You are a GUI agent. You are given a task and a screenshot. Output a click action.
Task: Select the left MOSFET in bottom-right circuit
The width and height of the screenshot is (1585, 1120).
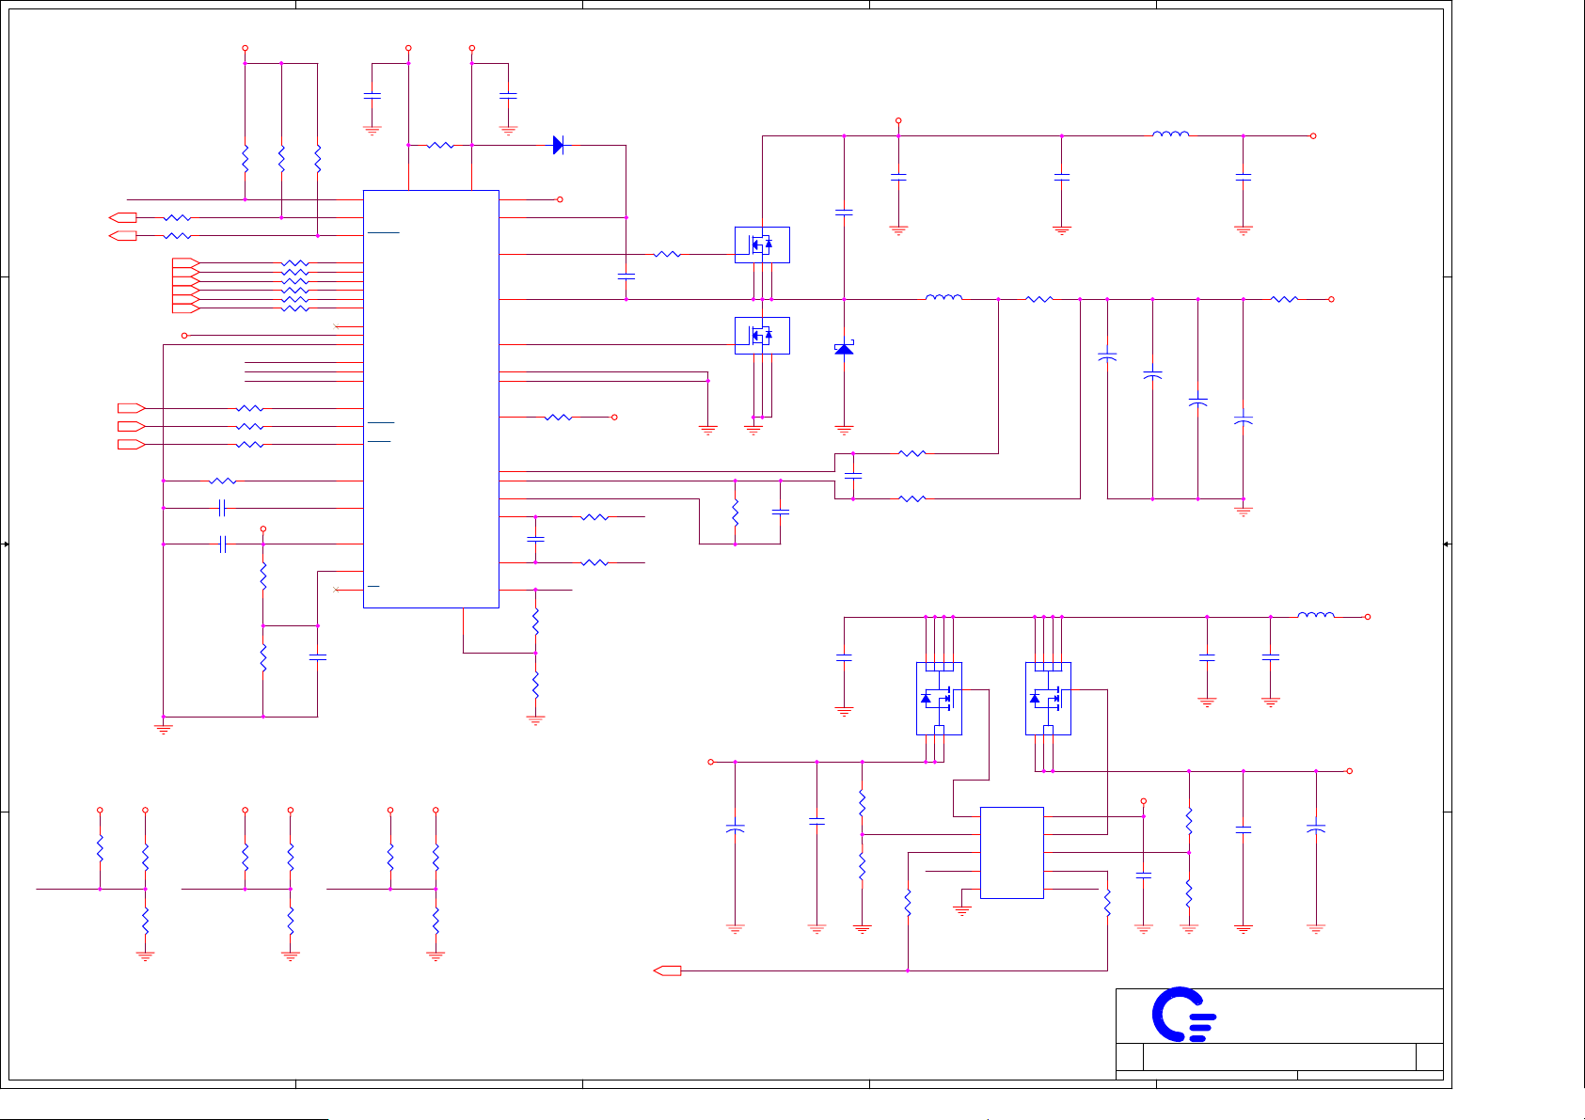pos(938,698)
